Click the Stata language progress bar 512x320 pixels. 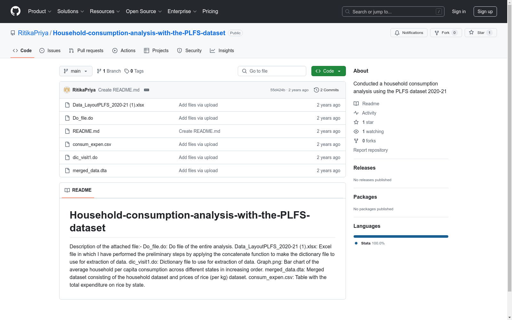point(401,236)
